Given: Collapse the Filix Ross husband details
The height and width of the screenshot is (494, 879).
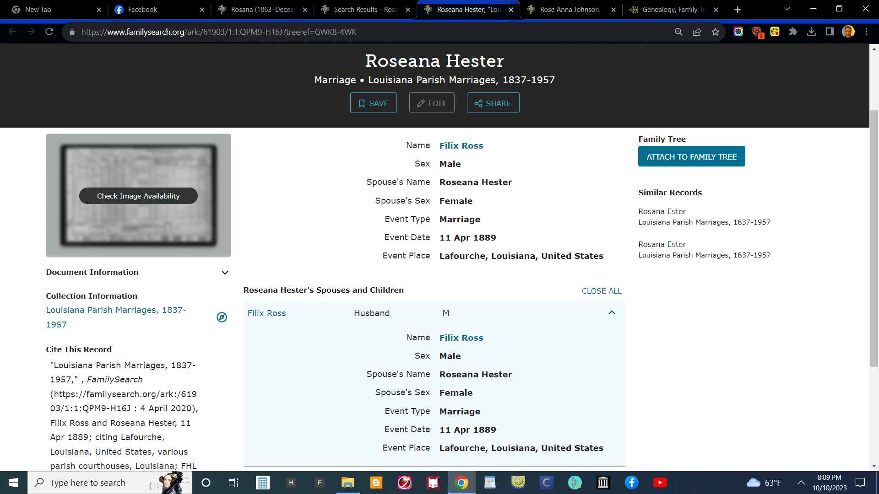Looking at the screenshot, I should coord(612,313).
